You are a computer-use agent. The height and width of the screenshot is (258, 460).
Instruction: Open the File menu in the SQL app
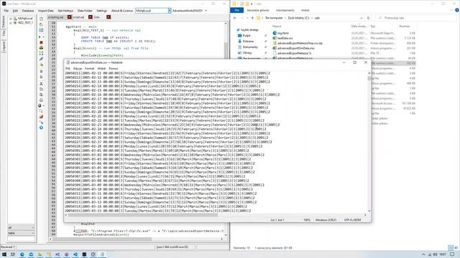click(6, 11)
